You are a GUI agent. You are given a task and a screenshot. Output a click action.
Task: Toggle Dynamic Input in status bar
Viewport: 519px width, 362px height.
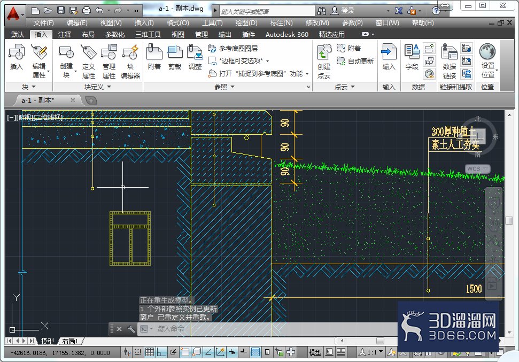(x=232, y=352)
